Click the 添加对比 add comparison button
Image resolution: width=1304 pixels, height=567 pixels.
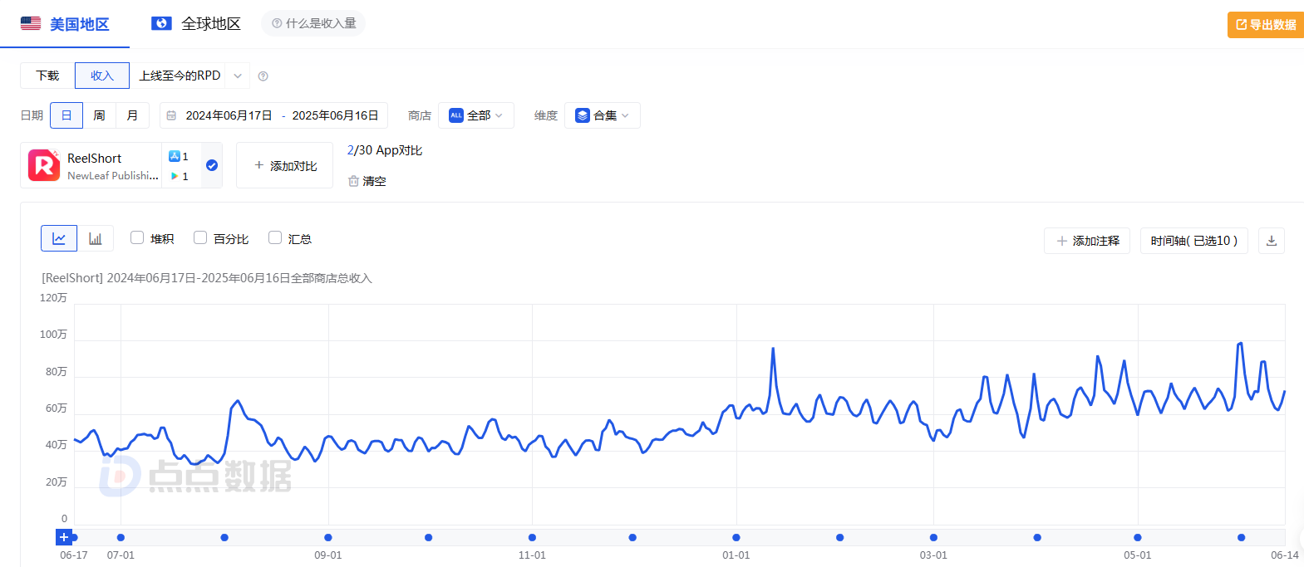tap(285, 165)
